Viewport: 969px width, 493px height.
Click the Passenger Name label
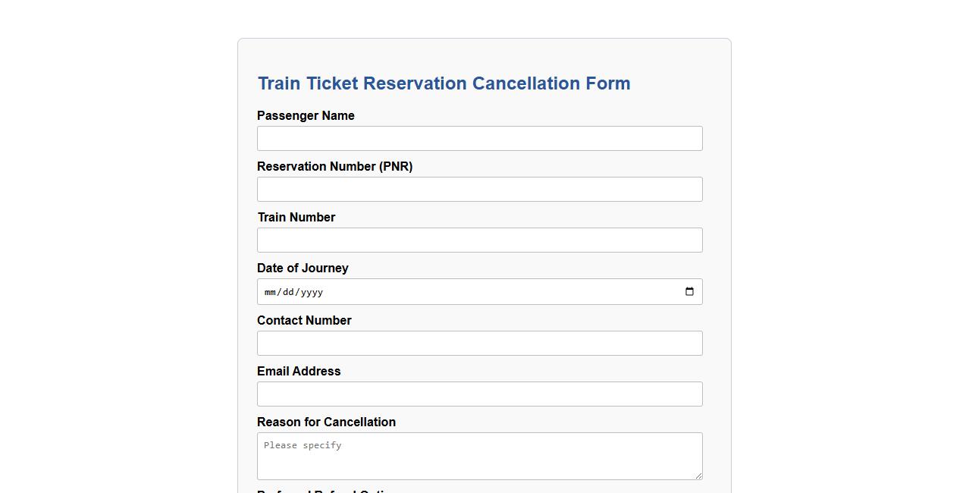[306, 115]
